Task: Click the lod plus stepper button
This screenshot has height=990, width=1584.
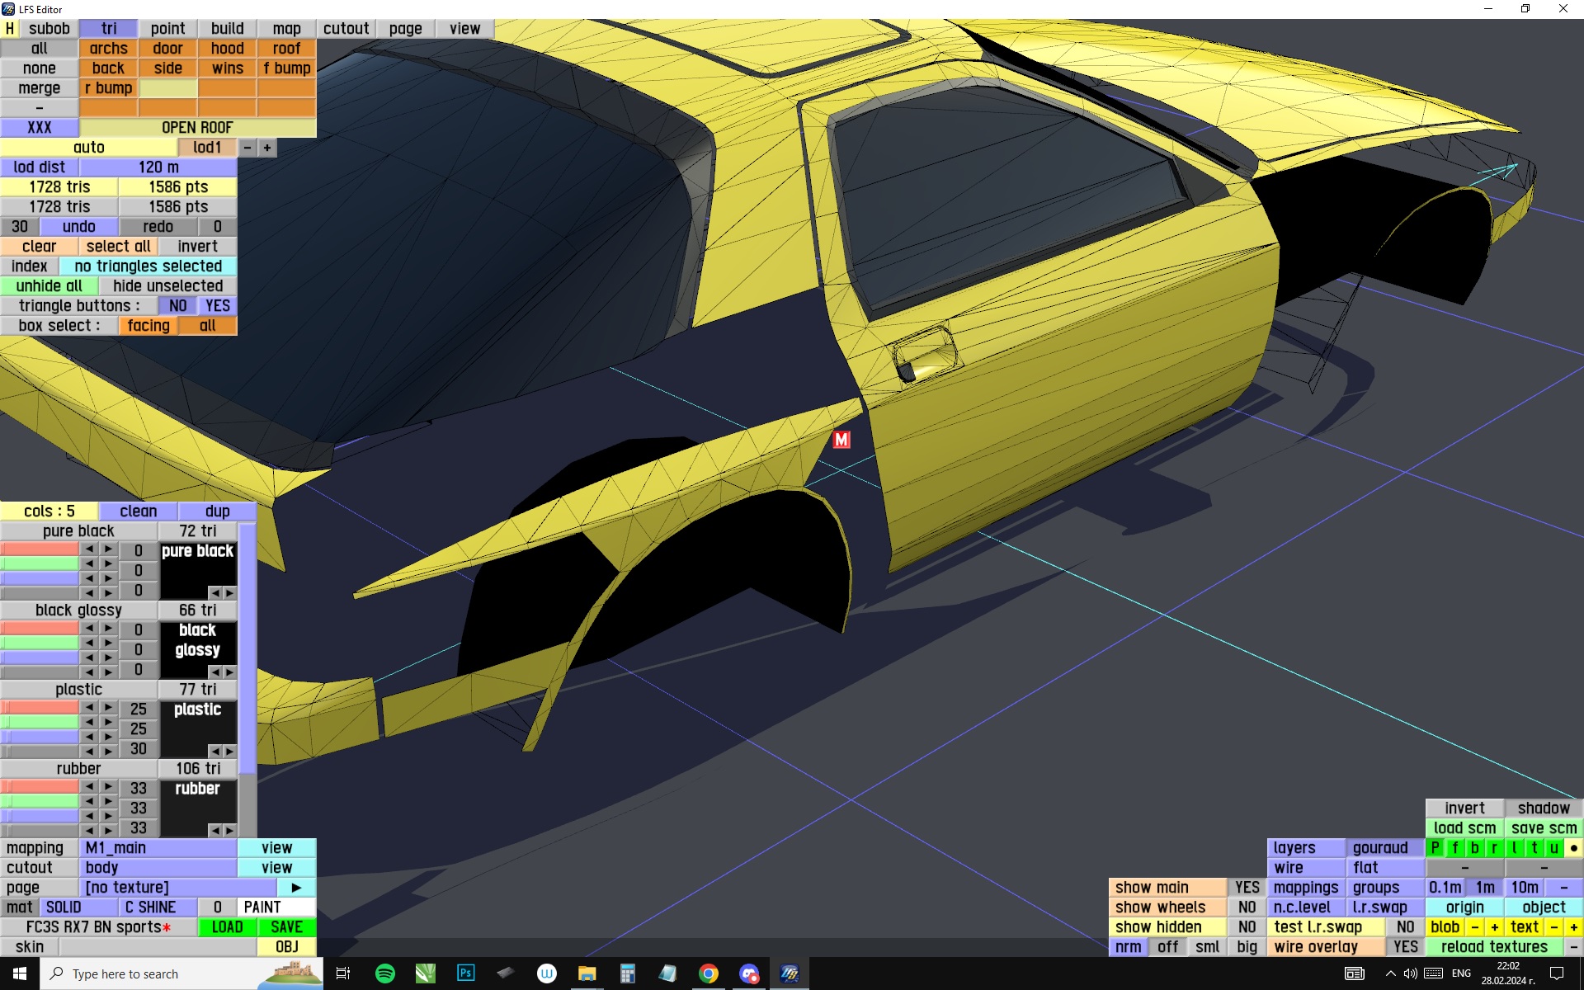Action: click(267, 148)
